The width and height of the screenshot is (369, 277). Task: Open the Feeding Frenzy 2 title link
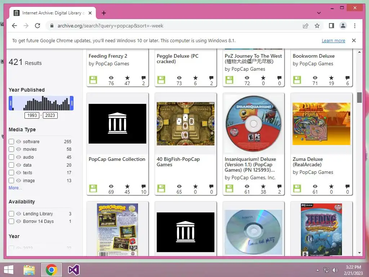click(x=108, y=56)
